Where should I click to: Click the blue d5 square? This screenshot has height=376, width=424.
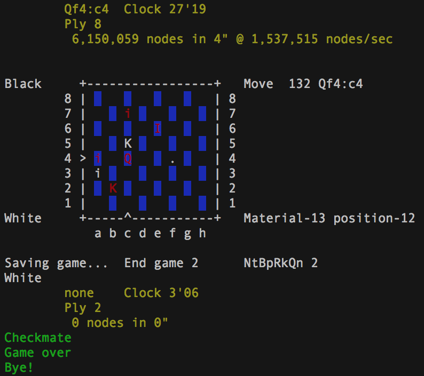click(143, 143)
